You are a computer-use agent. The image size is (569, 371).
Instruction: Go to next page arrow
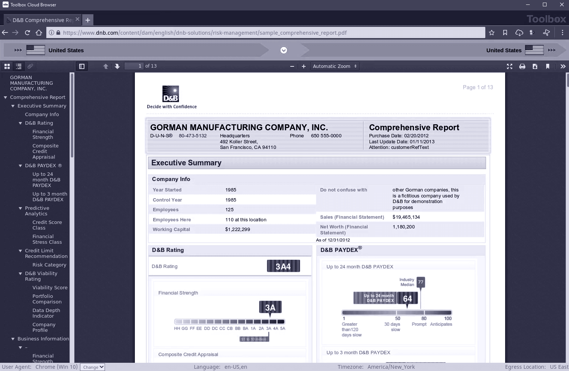[x=117, y=66]
